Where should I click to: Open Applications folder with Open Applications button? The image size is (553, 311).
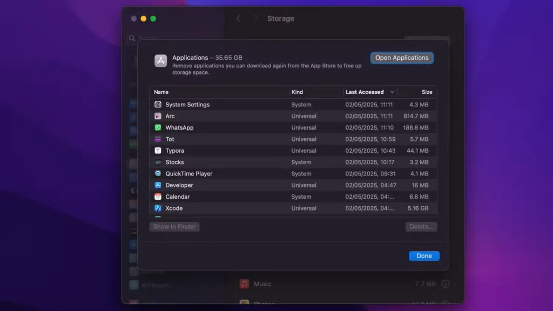click(402, 58)
